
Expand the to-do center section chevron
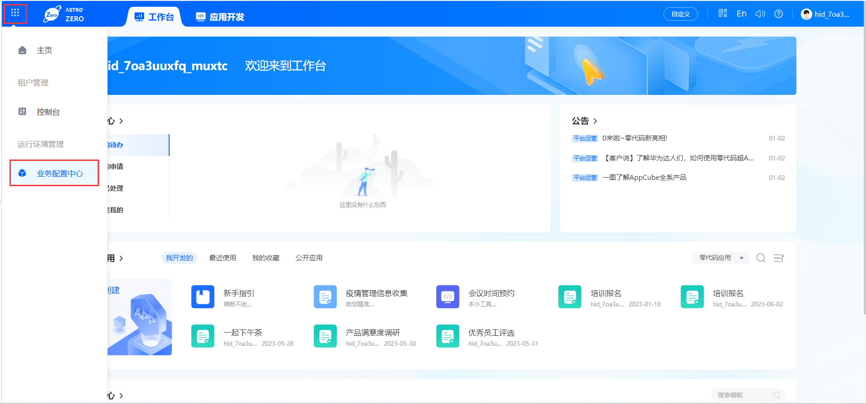[121, 121]
